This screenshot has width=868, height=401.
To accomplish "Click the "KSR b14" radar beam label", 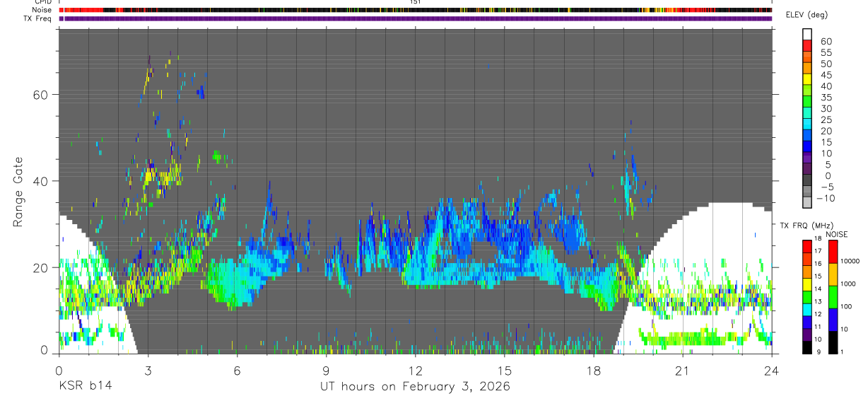I will click(x=84, y=386).
